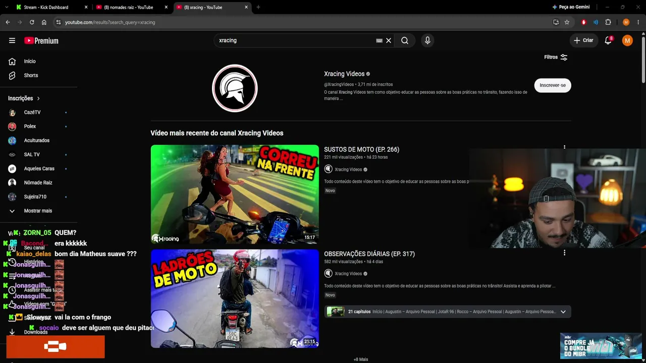Open the on-screen keyboard in the search box

tap(379, 40)
